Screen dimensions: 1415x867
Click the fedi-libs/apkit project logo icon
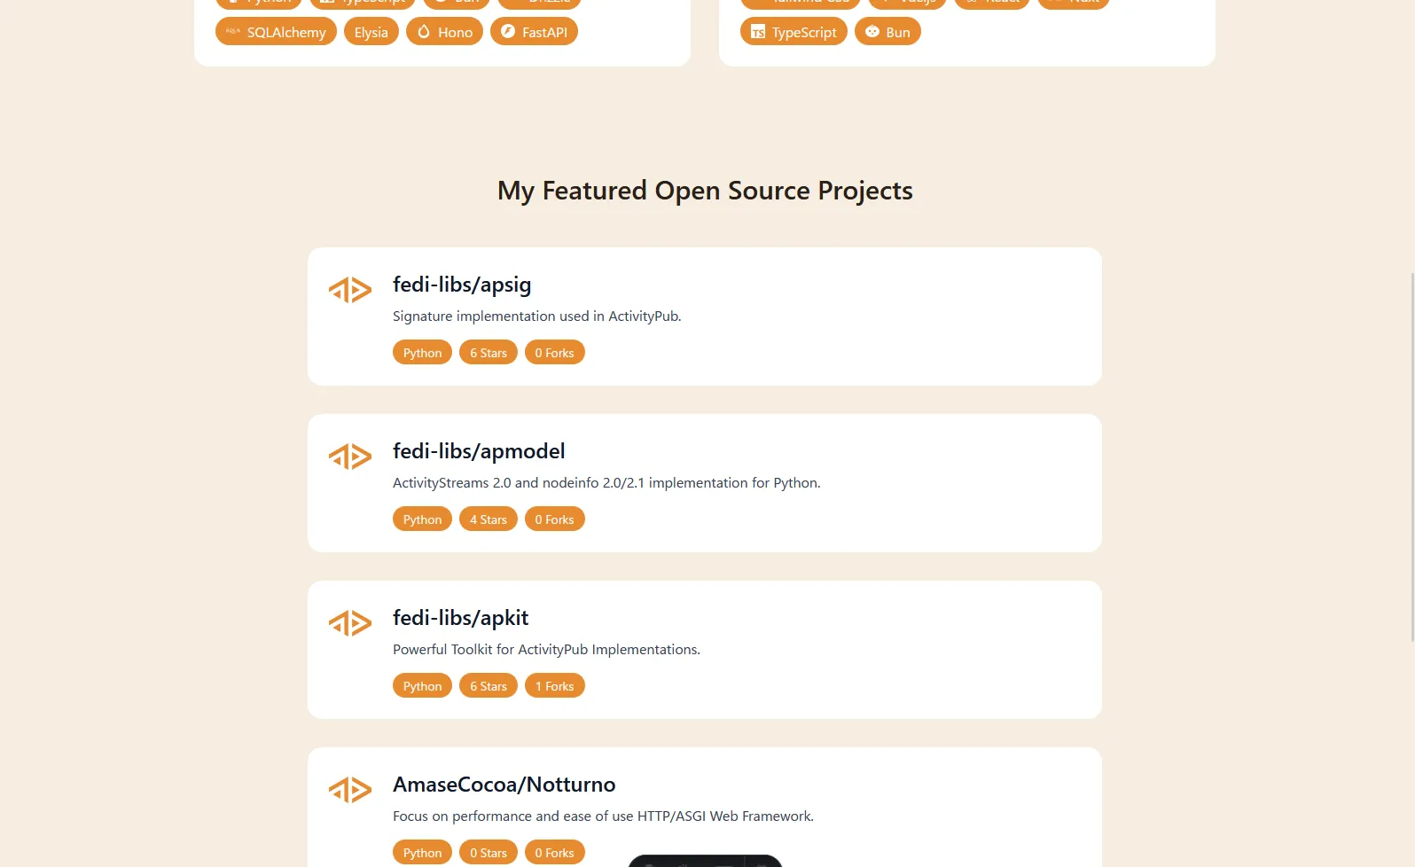click(350, 623)
